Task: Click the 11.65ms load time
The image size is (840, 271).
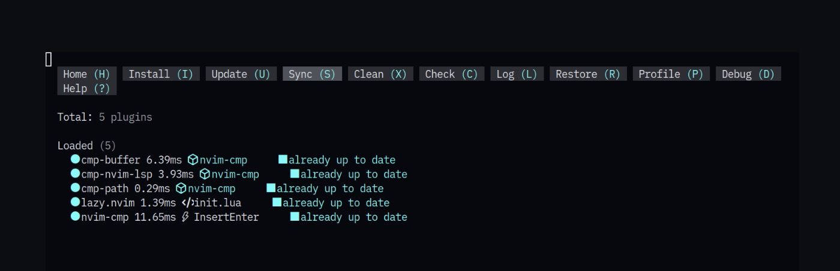Action: tap(155, 217)
